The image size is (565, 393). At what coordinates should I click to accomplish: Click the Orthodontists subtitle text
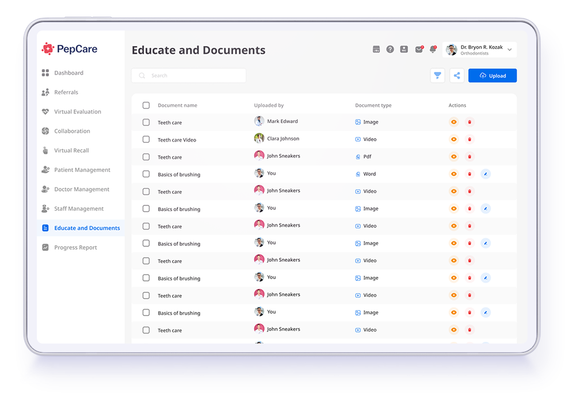click(475, 54)
